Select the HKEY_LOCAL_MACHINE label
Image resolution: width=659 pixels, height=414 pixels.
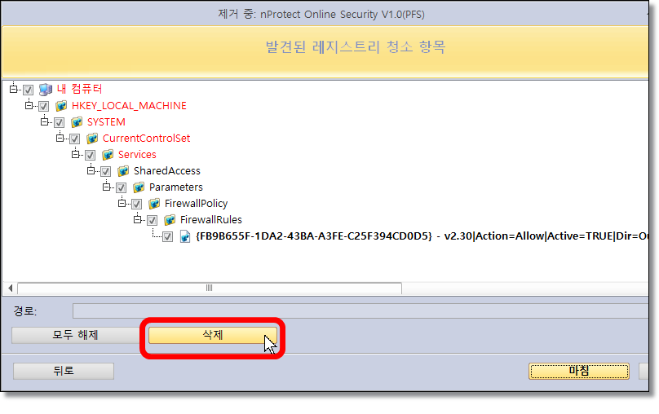(129, 106)
